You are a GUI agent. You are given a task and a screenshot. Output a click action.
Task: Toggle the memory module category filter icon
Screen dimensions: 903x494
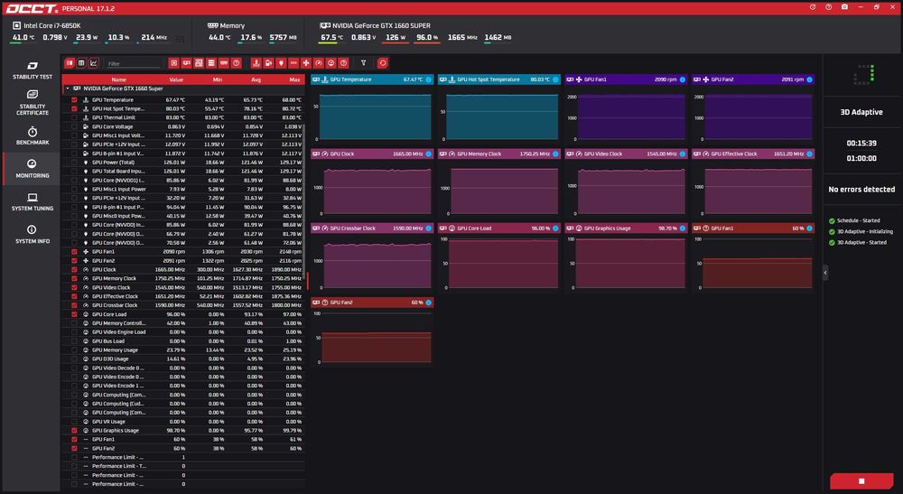click(223, 62)
